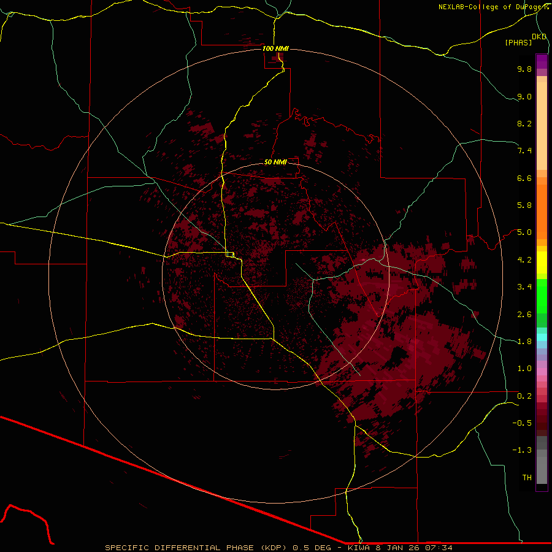Click the 7.4 scale value
552x552 pixels.
click(524, 151)
